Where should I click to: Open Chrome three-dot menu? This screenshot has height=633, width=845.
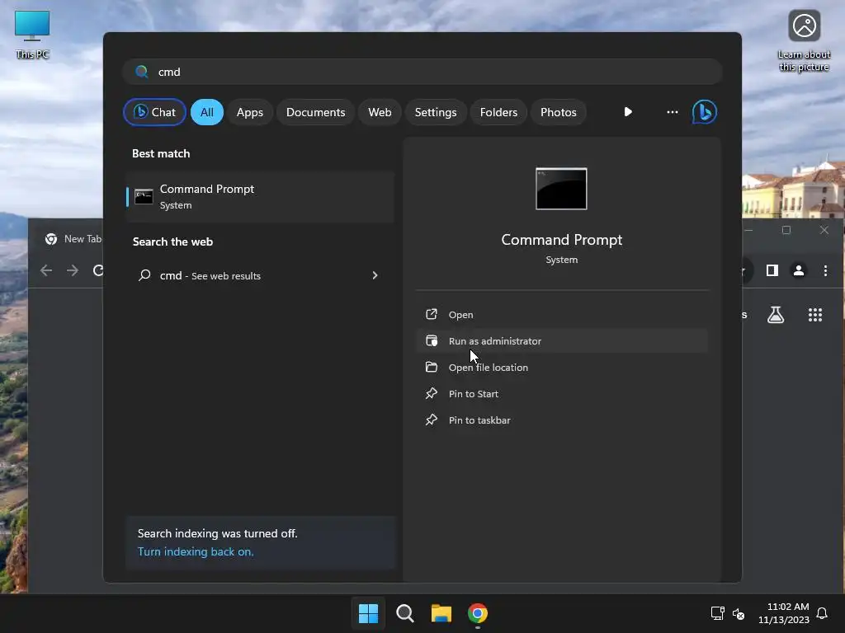pos(825,270)
